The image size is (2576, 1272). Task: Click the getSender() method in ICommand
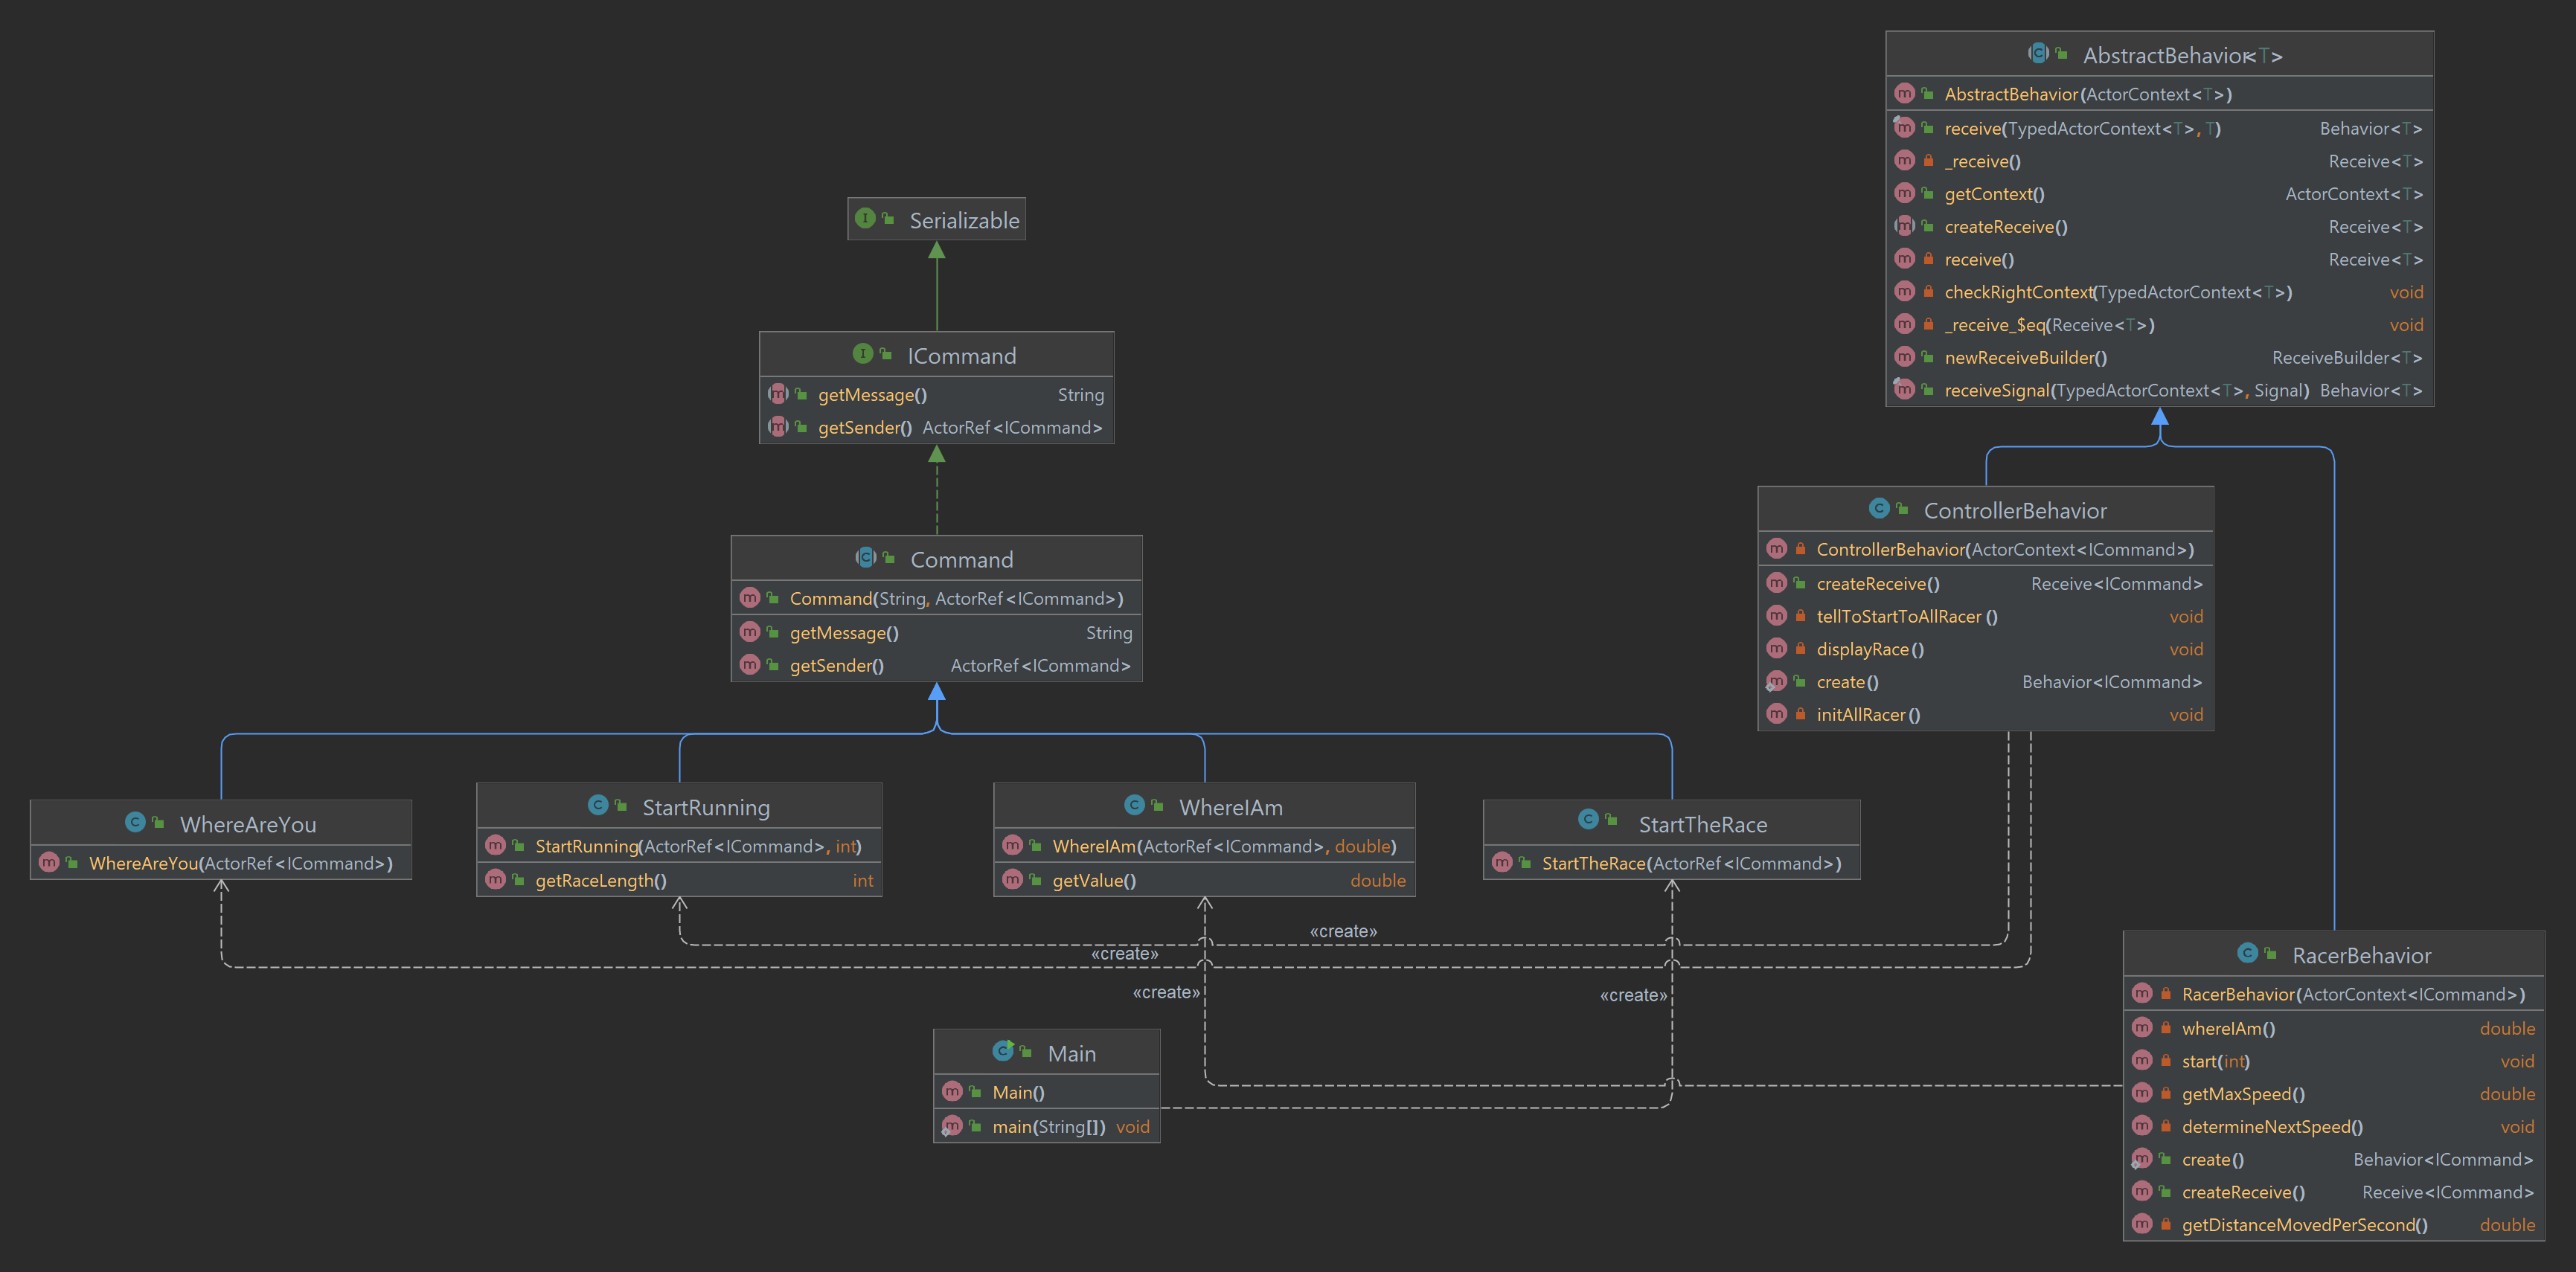[864, 428]
